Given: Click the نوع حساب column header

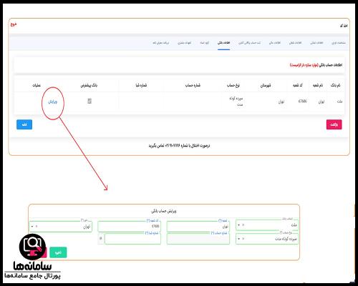Looking at the screenshot, I should coord(233,85).
